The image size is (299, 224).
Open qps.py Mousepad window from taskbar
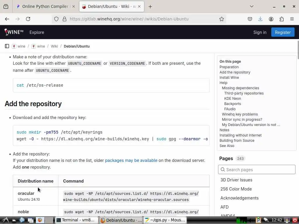pos(165,220)
